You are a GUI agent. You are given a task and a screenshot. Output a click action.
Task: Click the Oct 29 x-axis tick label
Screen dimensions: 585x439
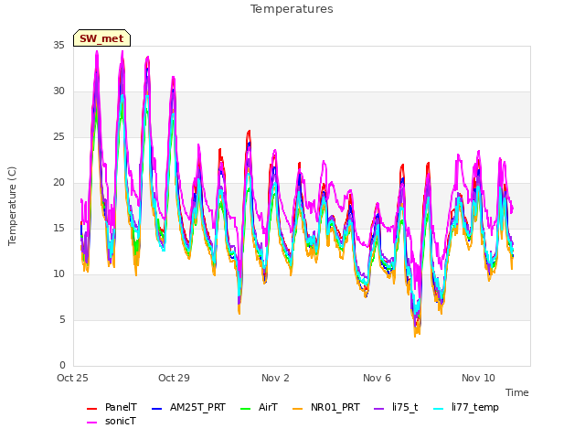(x=174, y=378)
